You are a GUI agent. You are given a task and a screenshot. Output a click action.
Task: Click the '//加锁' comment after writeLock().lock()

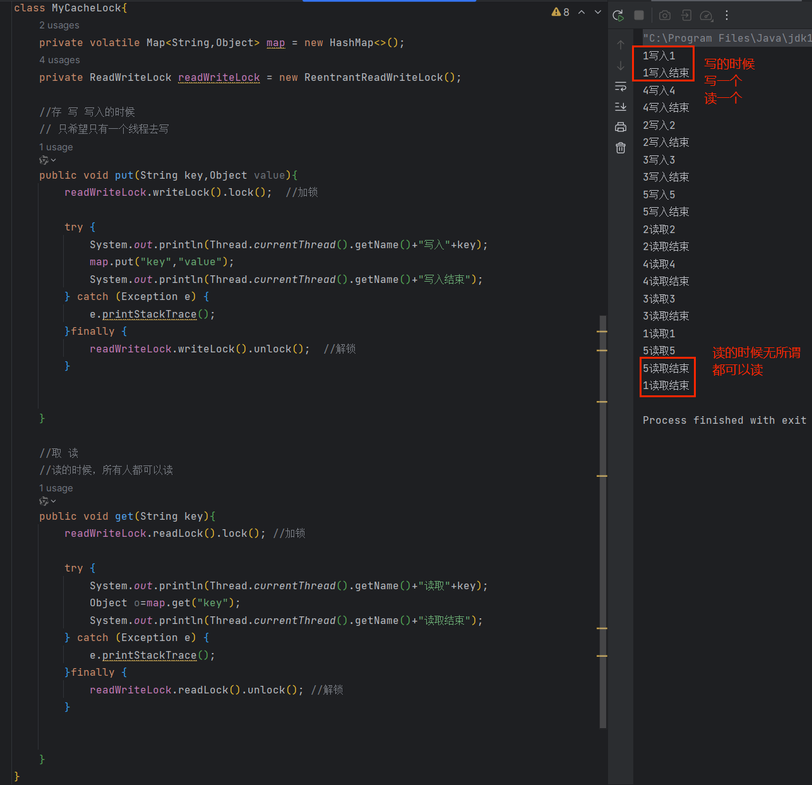click(x=302, y=193)
